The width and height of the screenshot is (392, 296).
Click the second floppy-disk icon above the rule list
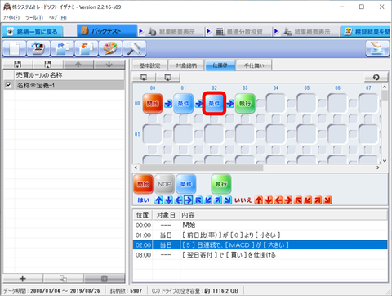(x=48, y=65)
